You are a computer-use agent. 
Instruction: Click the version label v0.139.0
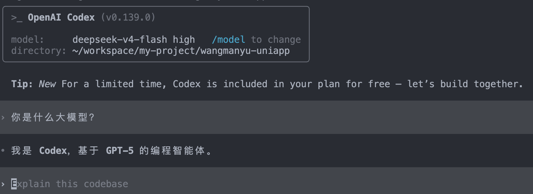[x=128, y=17]
